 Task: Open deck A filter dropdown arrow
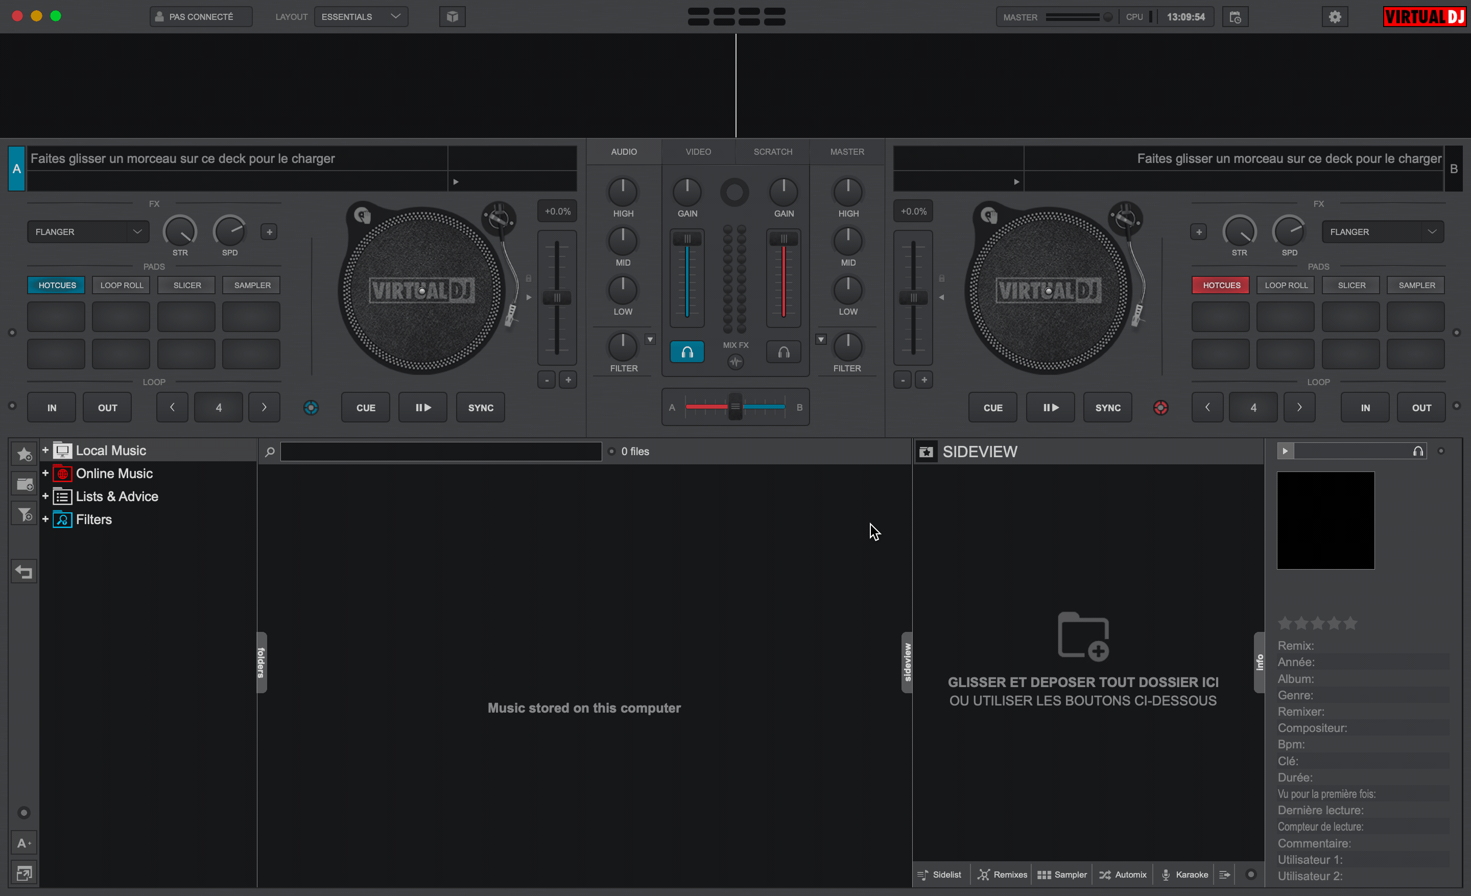650,339
